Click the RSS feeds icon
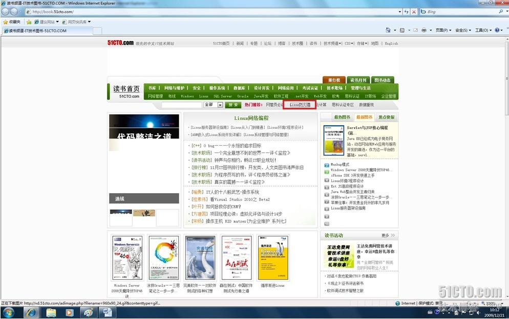Screen dimensions: 509x319 tap(402, 30)
